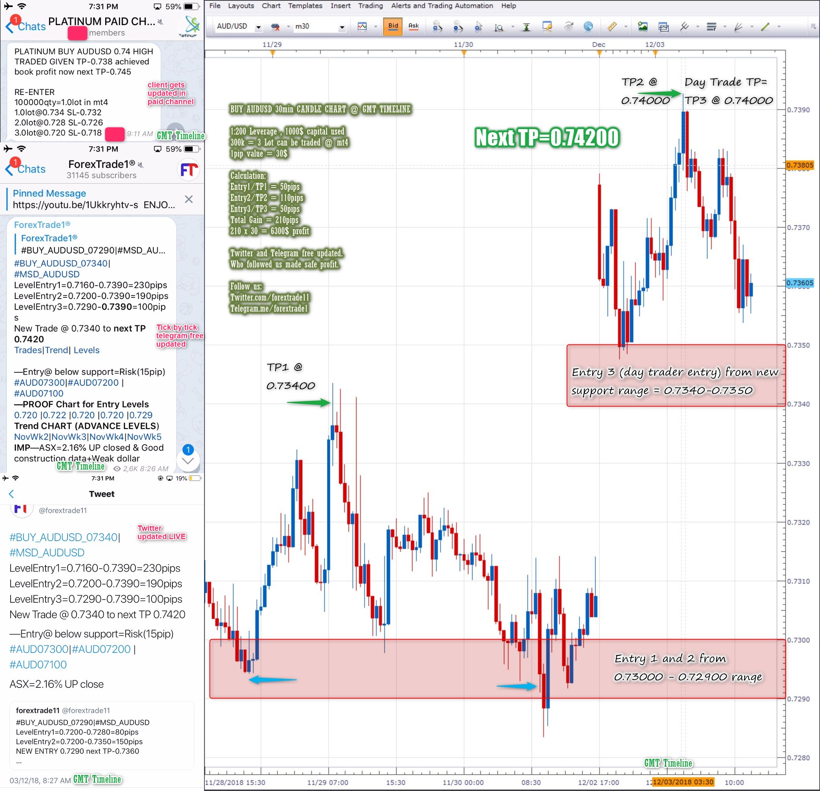This screenshot has height=791, width=820.
Task: Expand the m30 timeframe dropdown
Action: tap(342, 27)
